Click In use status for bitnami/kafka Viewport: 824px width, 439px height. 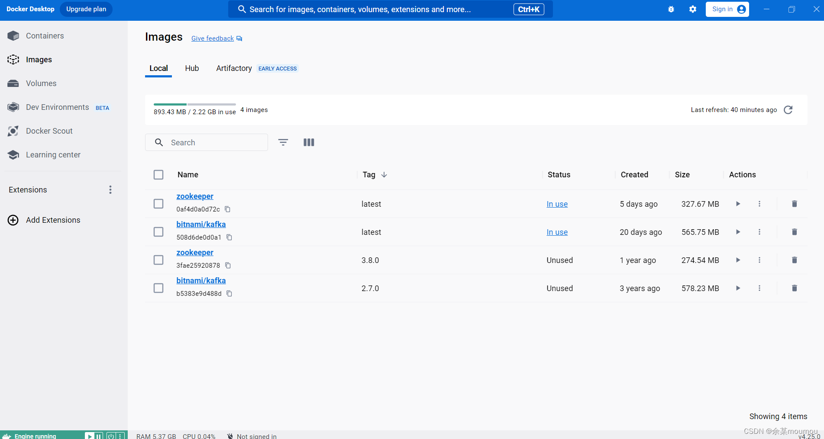coord(557,232)
